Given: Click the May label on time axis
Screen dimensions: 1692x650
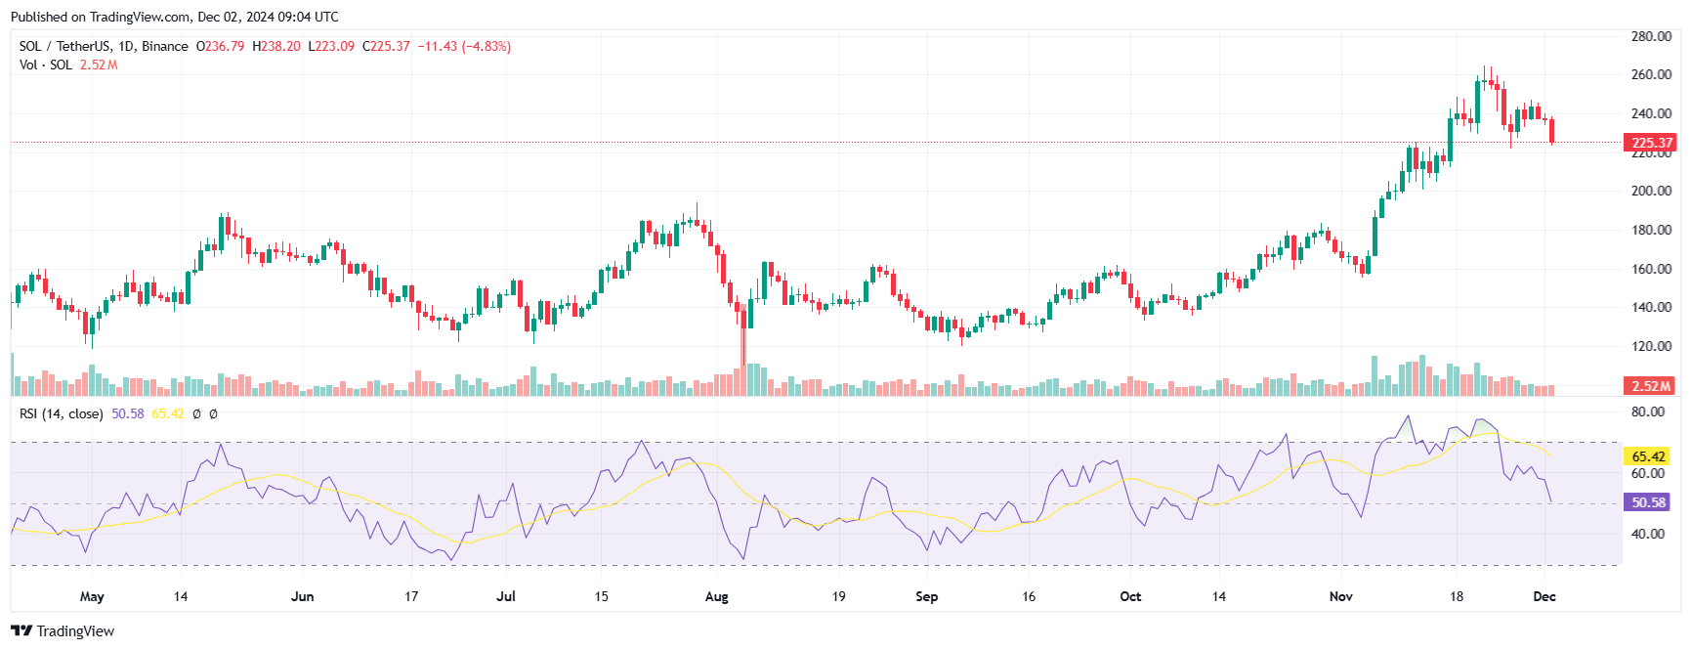Looking at the screenshot, I should (x=92, y=596).
